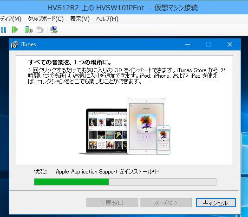Pause the virtual machine from the toolbar
Image resolution: width=248 pixels, height=217 pixels.
pyautogui.click(x=4, y=30)
